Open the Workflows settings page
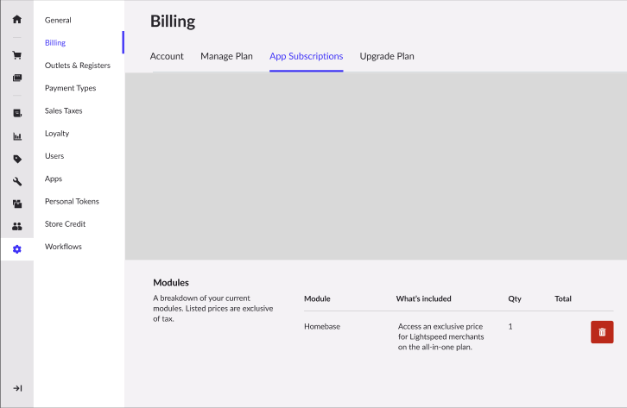The height and width of the screenshot is (408, 627). tap(63, 247)
